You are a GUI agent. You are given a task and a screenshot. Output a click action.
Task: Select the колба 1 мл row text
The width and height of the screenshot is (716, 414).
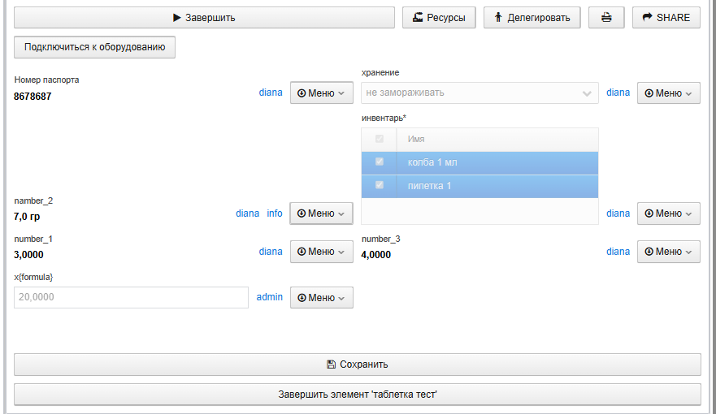click(432, 162)
